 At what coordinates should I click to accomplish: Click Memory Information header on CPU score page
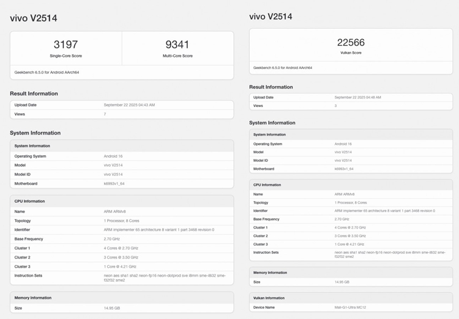point(33,298)
